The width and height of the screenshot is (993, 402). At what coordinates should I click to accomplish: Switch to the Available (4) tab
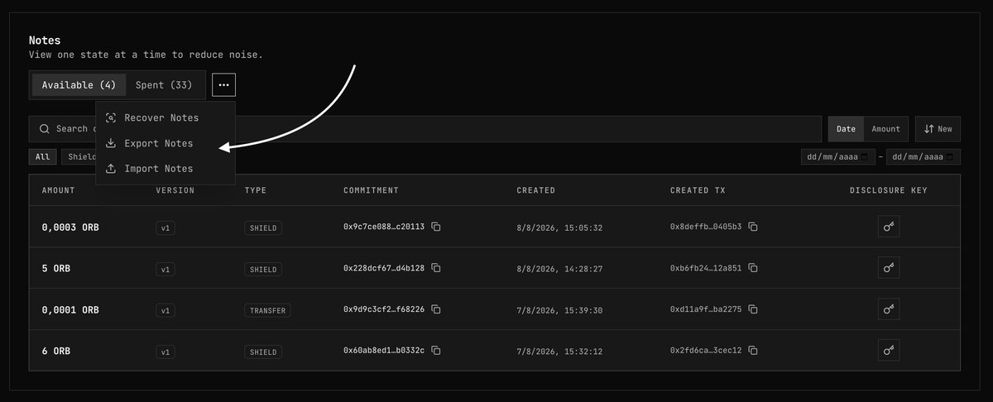[x=79, y=85]
